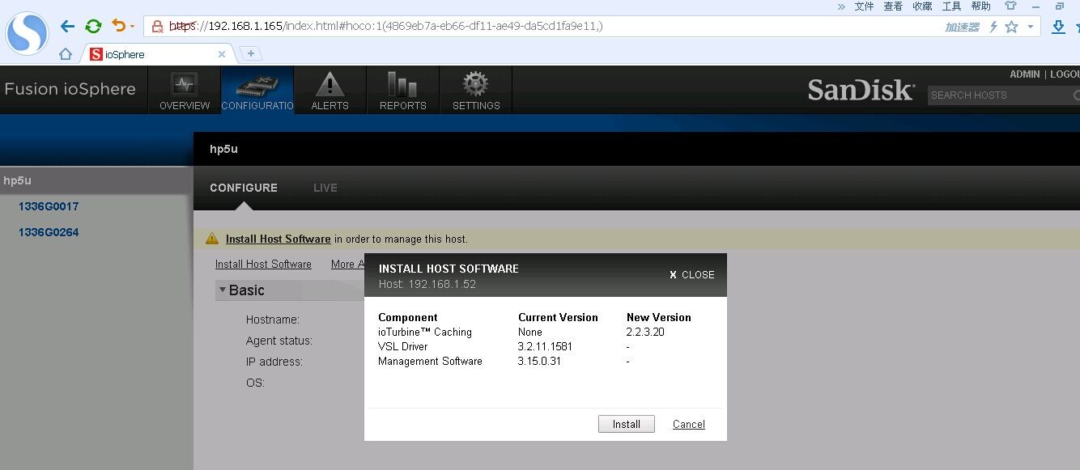Screen dimensions: 1080x470
Task: Click the ADMIN account link
Action: pos(1024,74)
